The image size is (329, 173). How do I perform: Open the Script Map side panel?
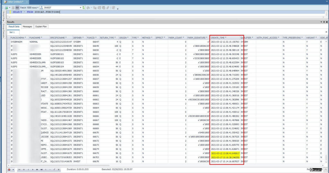(x=3, y=17)
